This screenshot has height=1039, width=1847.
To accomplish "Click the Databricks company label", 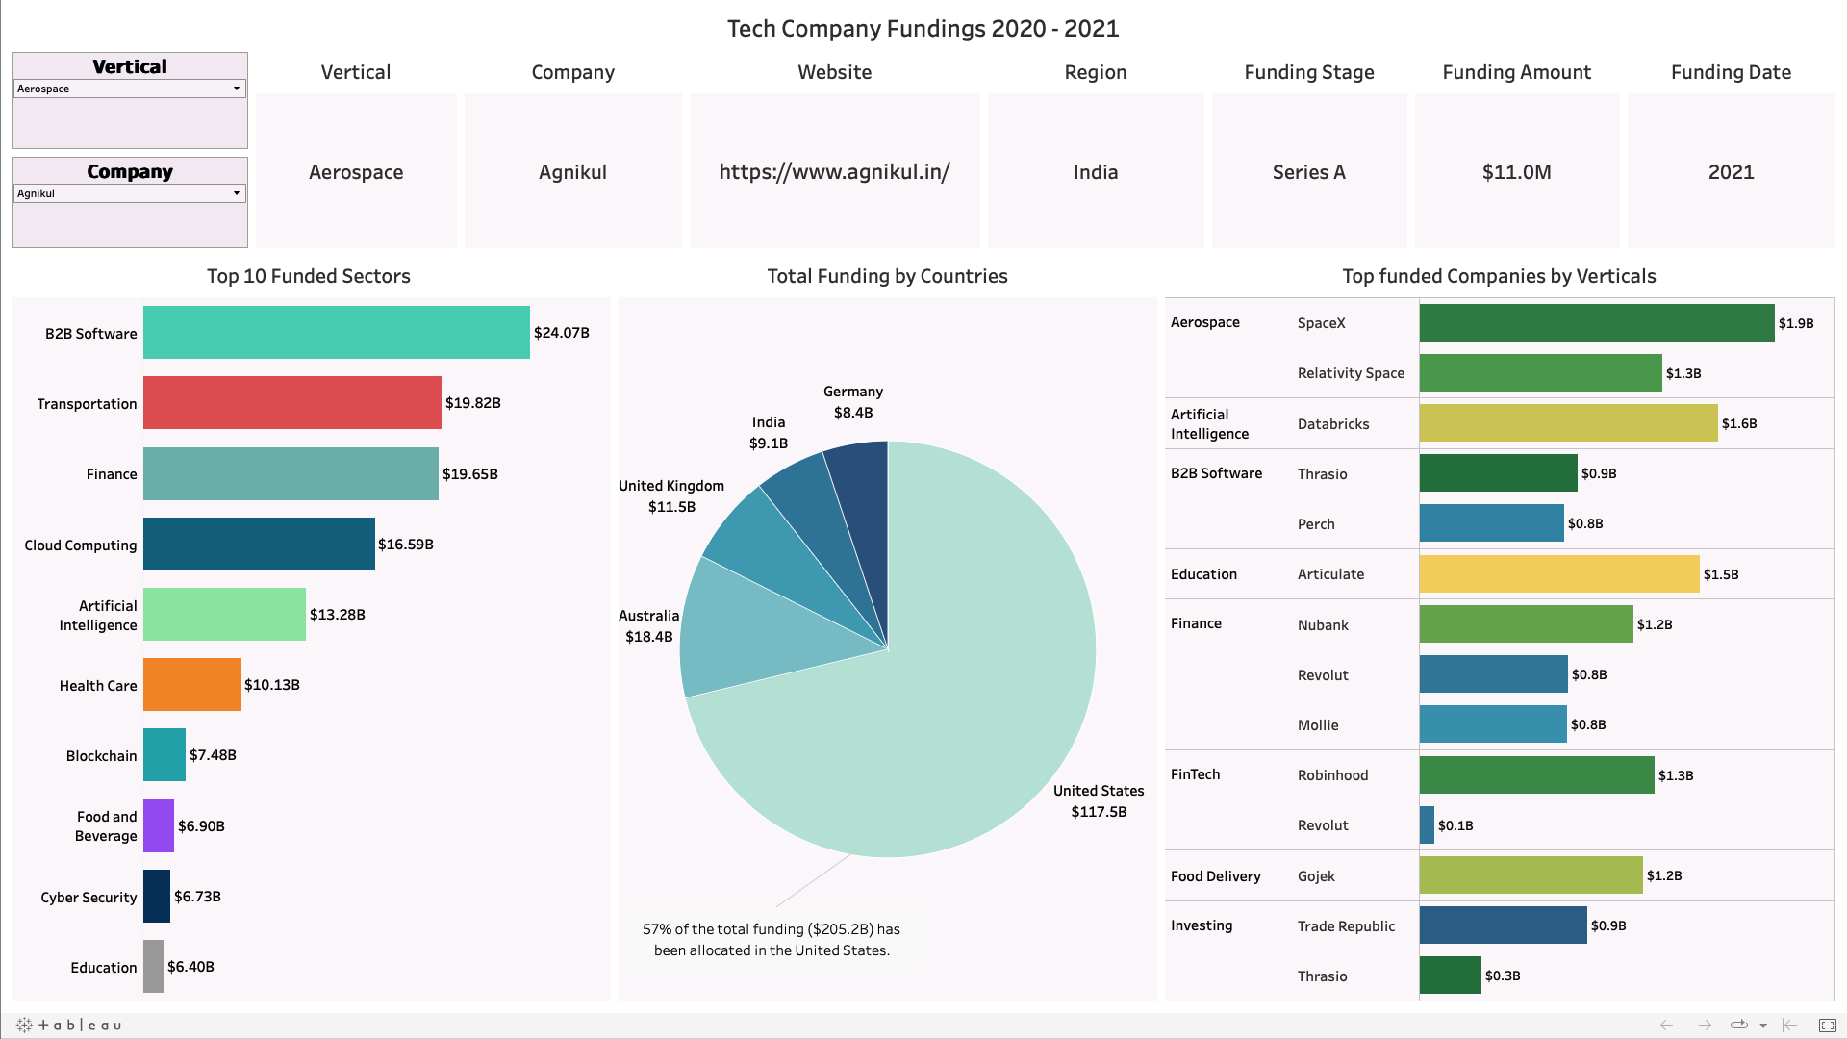I will (1332, 424).
